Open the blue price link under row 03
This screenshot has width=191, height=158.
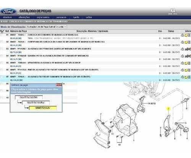(x=16, y=52)
